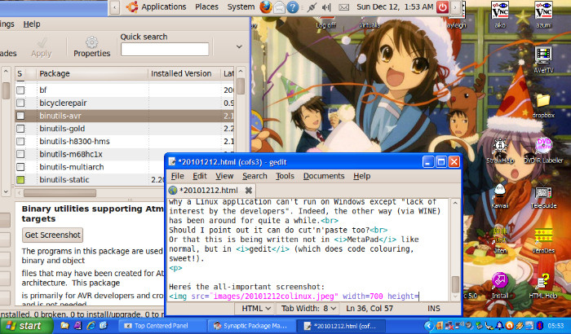571x334 pixels.
Task: Tick the binutils-m68hc1x checkbox
Action: [20, 154]
